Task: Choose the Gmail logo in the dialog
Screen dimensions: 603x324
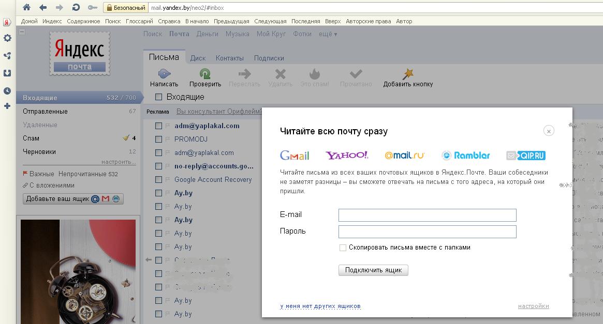Action: click(x=295, y=155)
